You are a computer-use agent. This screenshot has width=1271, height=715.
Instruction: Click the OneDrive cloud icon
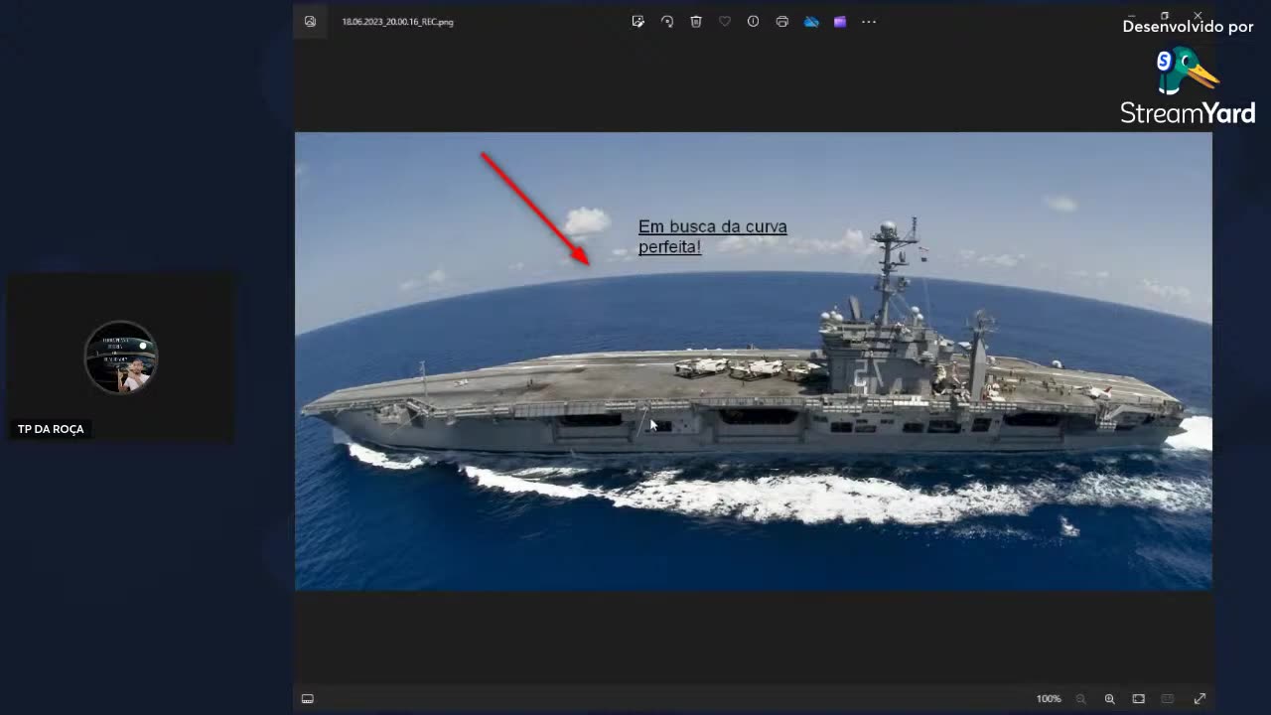tap(811, 21)
